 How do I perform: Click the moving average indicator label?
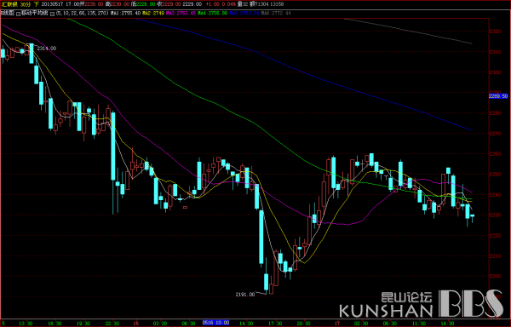tap(35, 13)
